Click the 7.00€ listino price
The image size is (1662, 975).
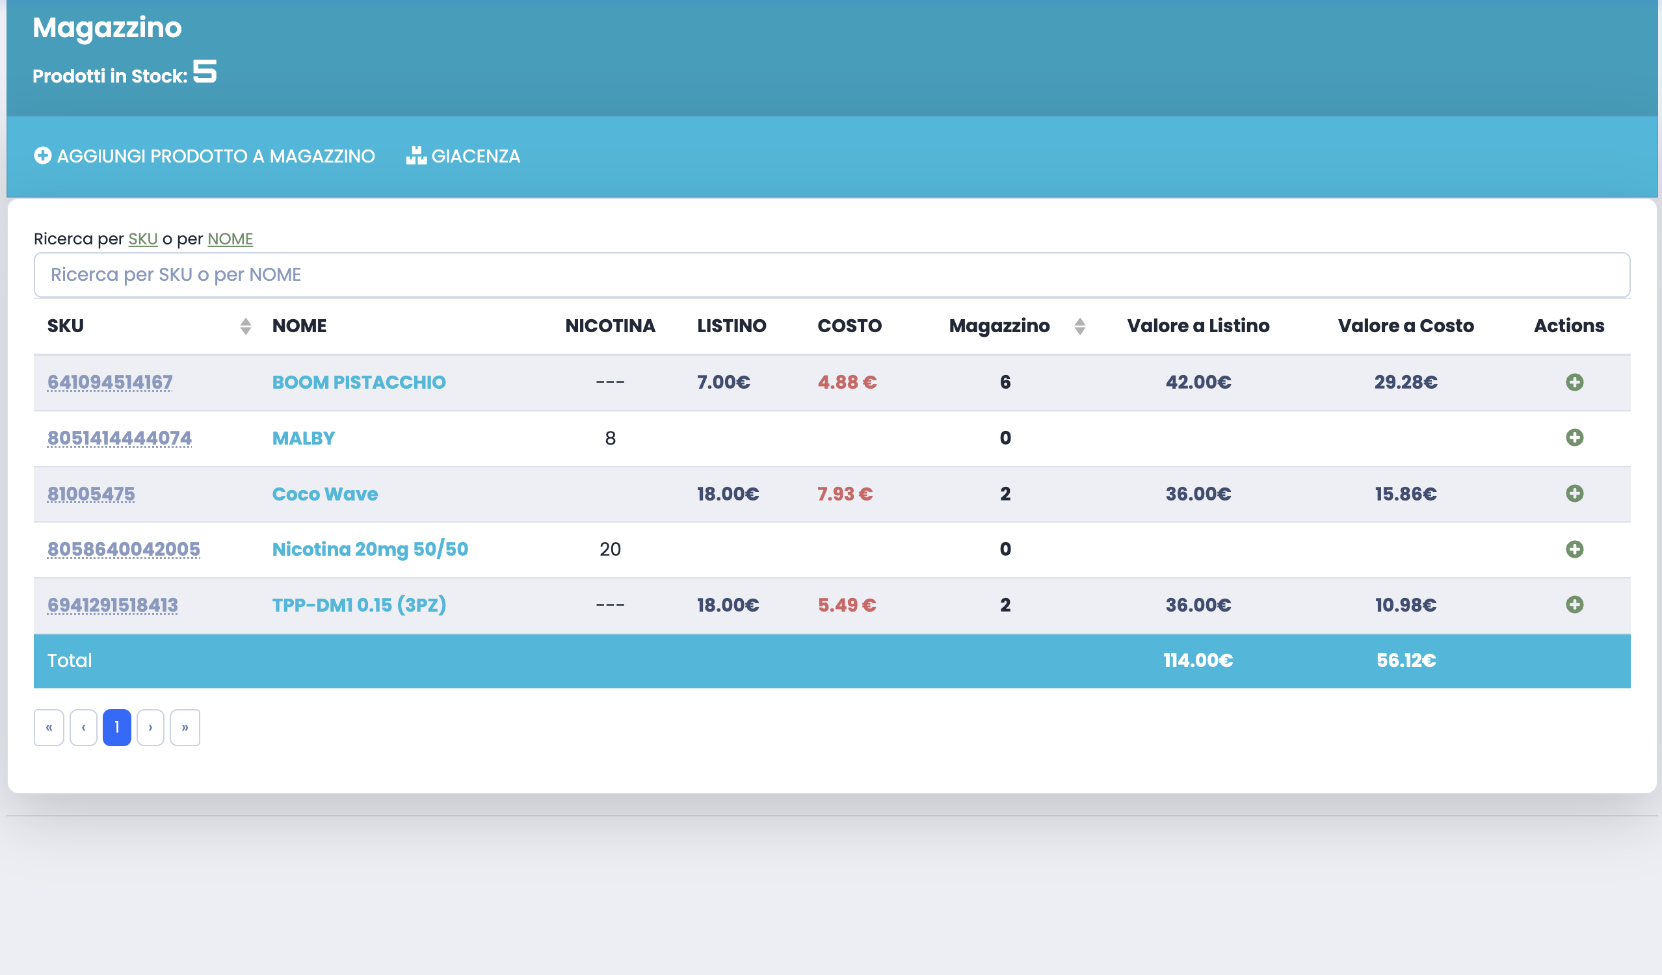[724, 382]
